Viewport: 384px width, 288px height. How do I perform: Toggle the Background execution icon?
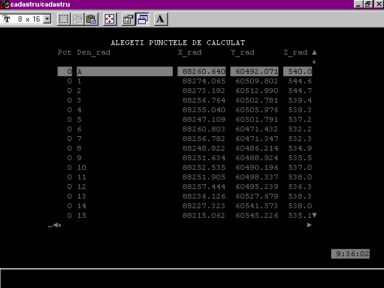142,19
